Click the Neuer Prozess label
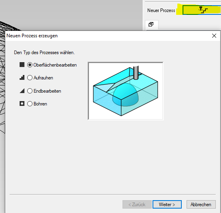The image size is (221, 213). (161, 10)
